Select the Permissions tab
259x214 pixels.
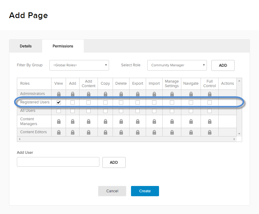(63, 46)
